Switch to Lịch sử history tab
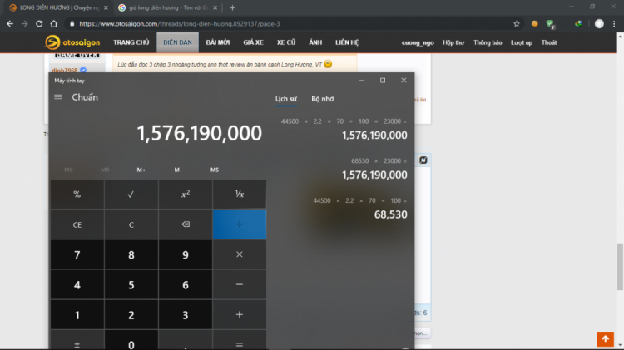The height and width of the screenshot is (350, 624). (285, 99)
